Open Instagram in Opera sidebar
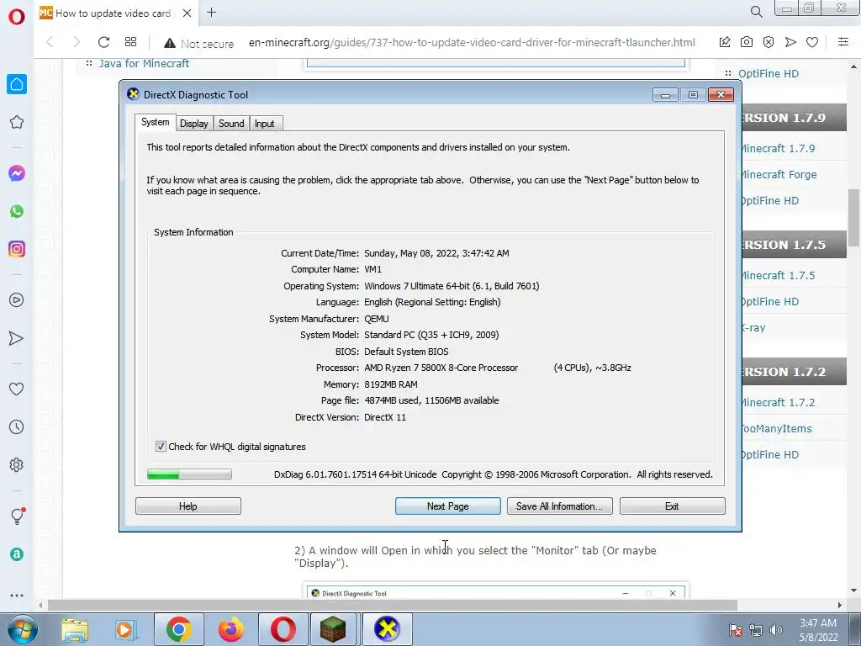Screen dimensions: 861x646 (17, 249)
